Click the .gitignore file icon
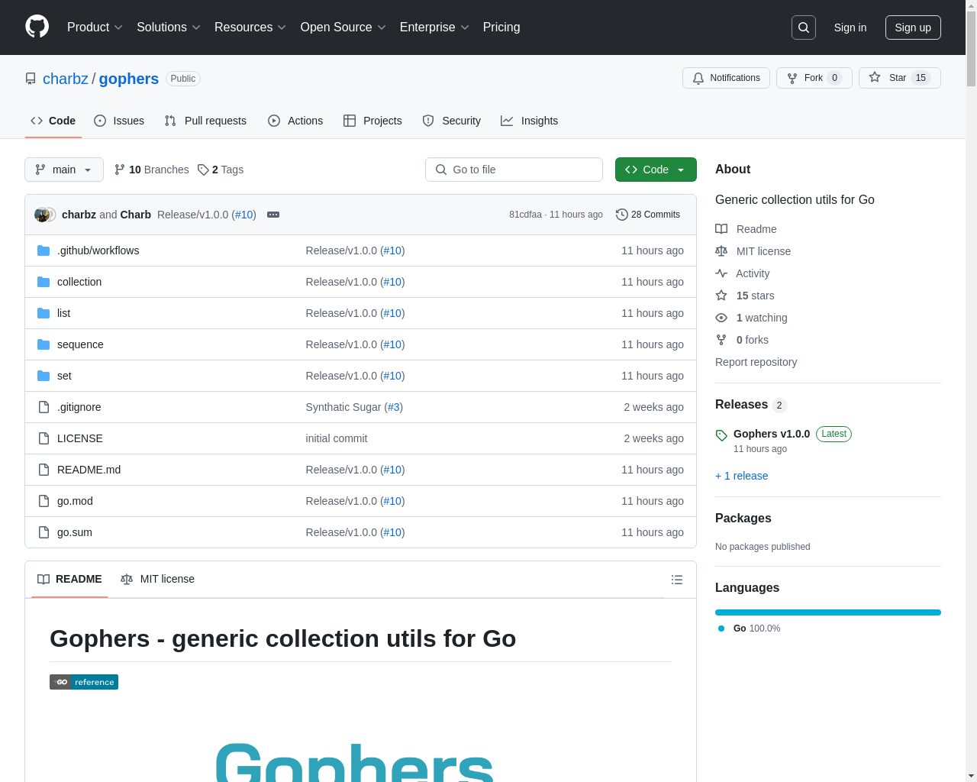The width and height of the screenshot is (977, 782). (x=44, y=407)
